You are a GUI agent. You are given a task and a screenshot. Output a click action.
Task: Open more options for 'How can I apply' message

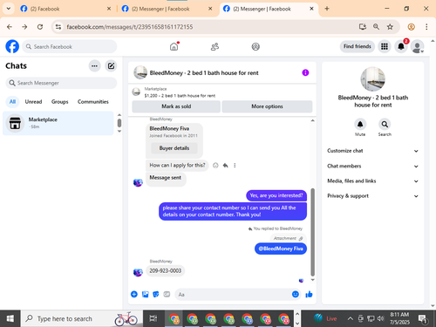click(x=235, y=166)
